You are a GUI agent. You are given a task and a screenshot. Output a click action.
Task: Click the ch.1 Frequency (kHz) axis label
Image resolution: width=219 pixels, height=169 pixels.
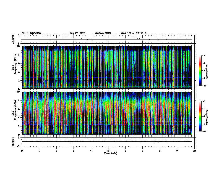14,67
